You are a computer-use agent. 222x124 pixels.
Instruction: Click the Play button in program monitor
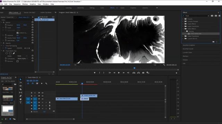[119, 73]
